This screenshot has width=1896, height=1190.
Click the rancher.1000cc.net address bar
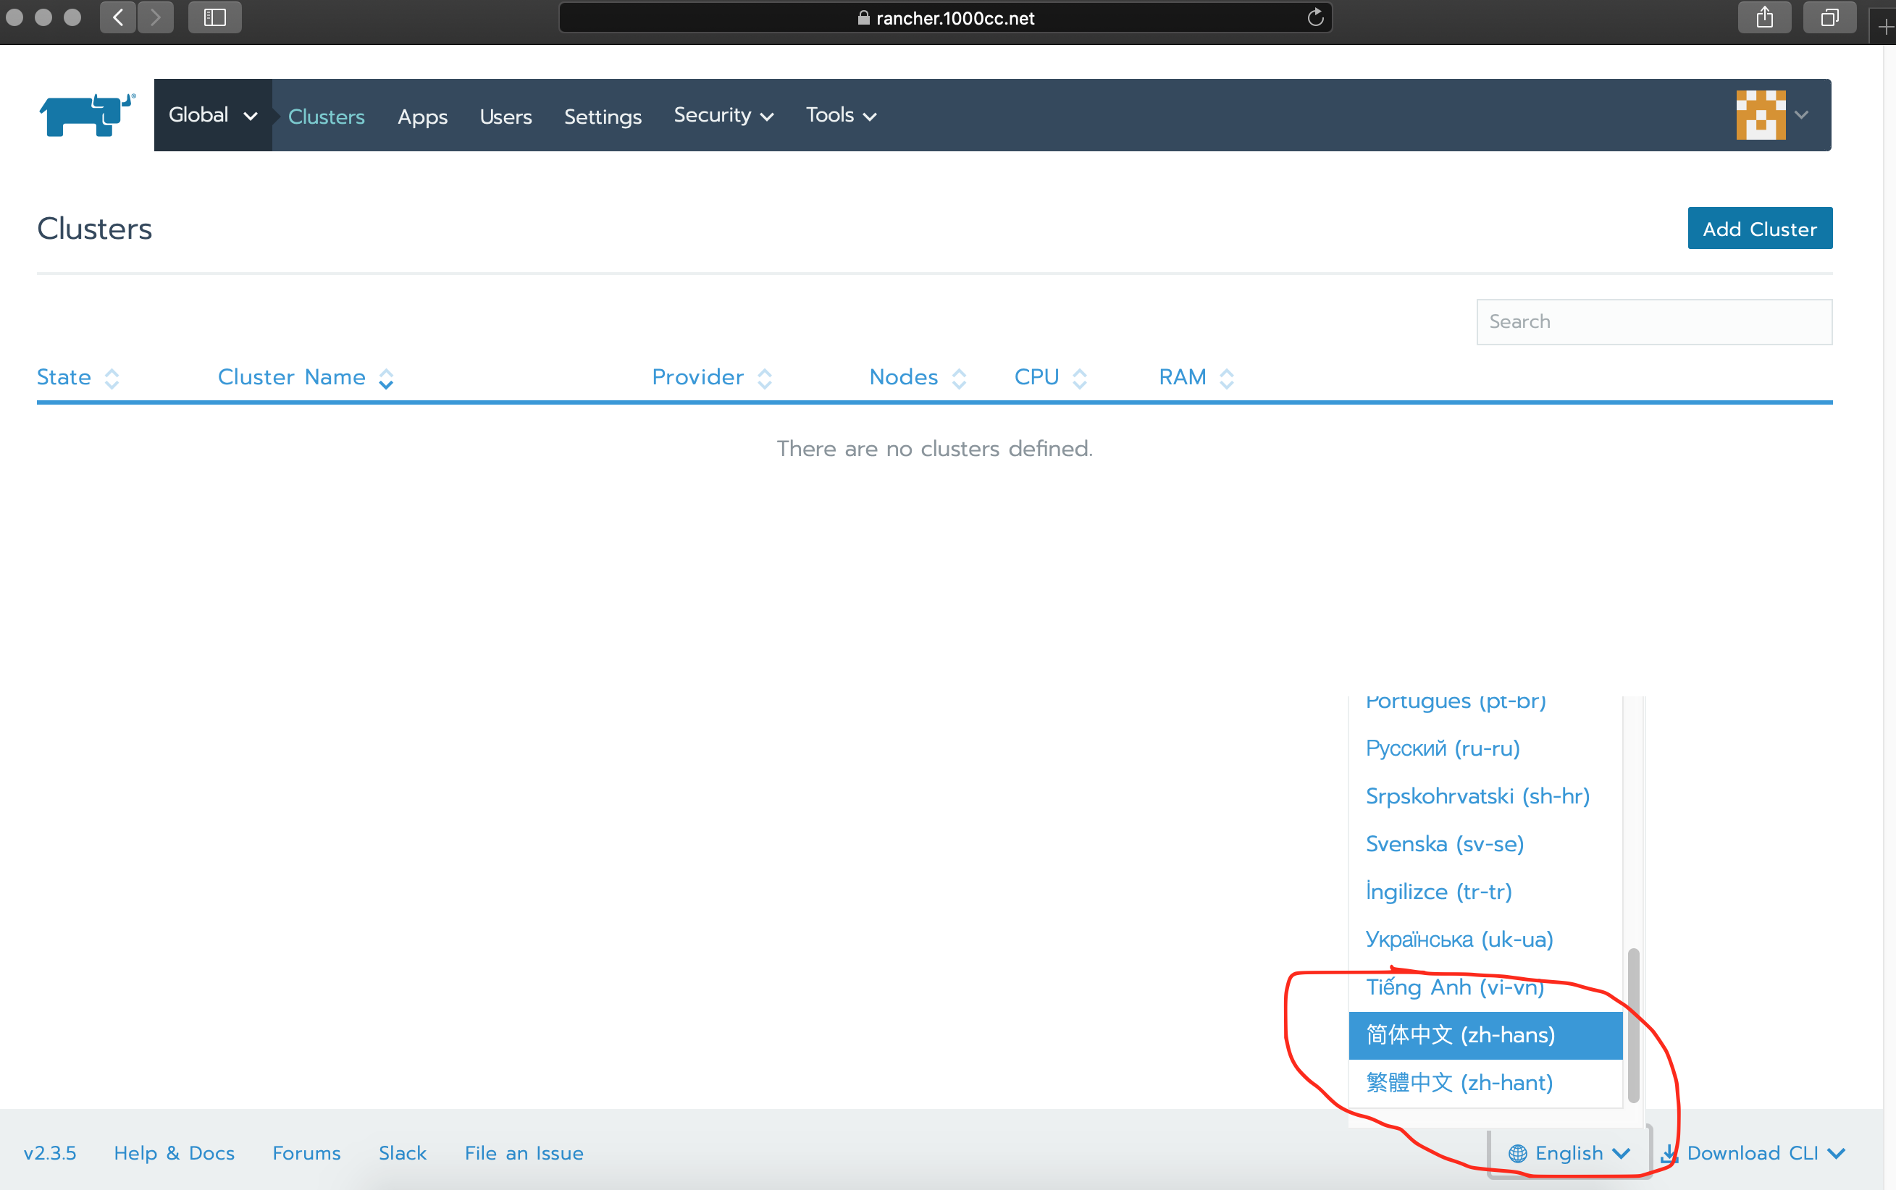(945, 17)
